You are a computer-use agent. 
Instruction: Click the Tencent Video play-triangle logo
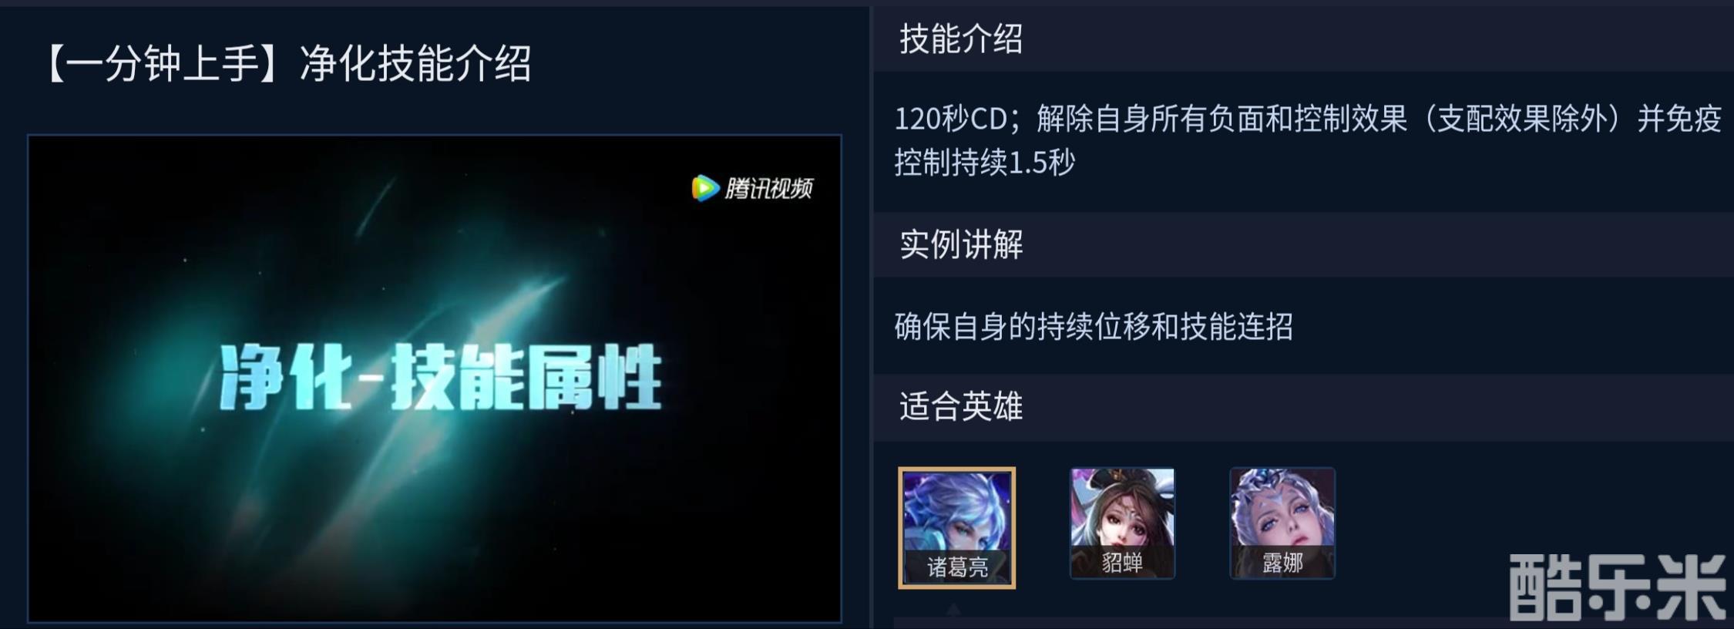coord(704,187)
